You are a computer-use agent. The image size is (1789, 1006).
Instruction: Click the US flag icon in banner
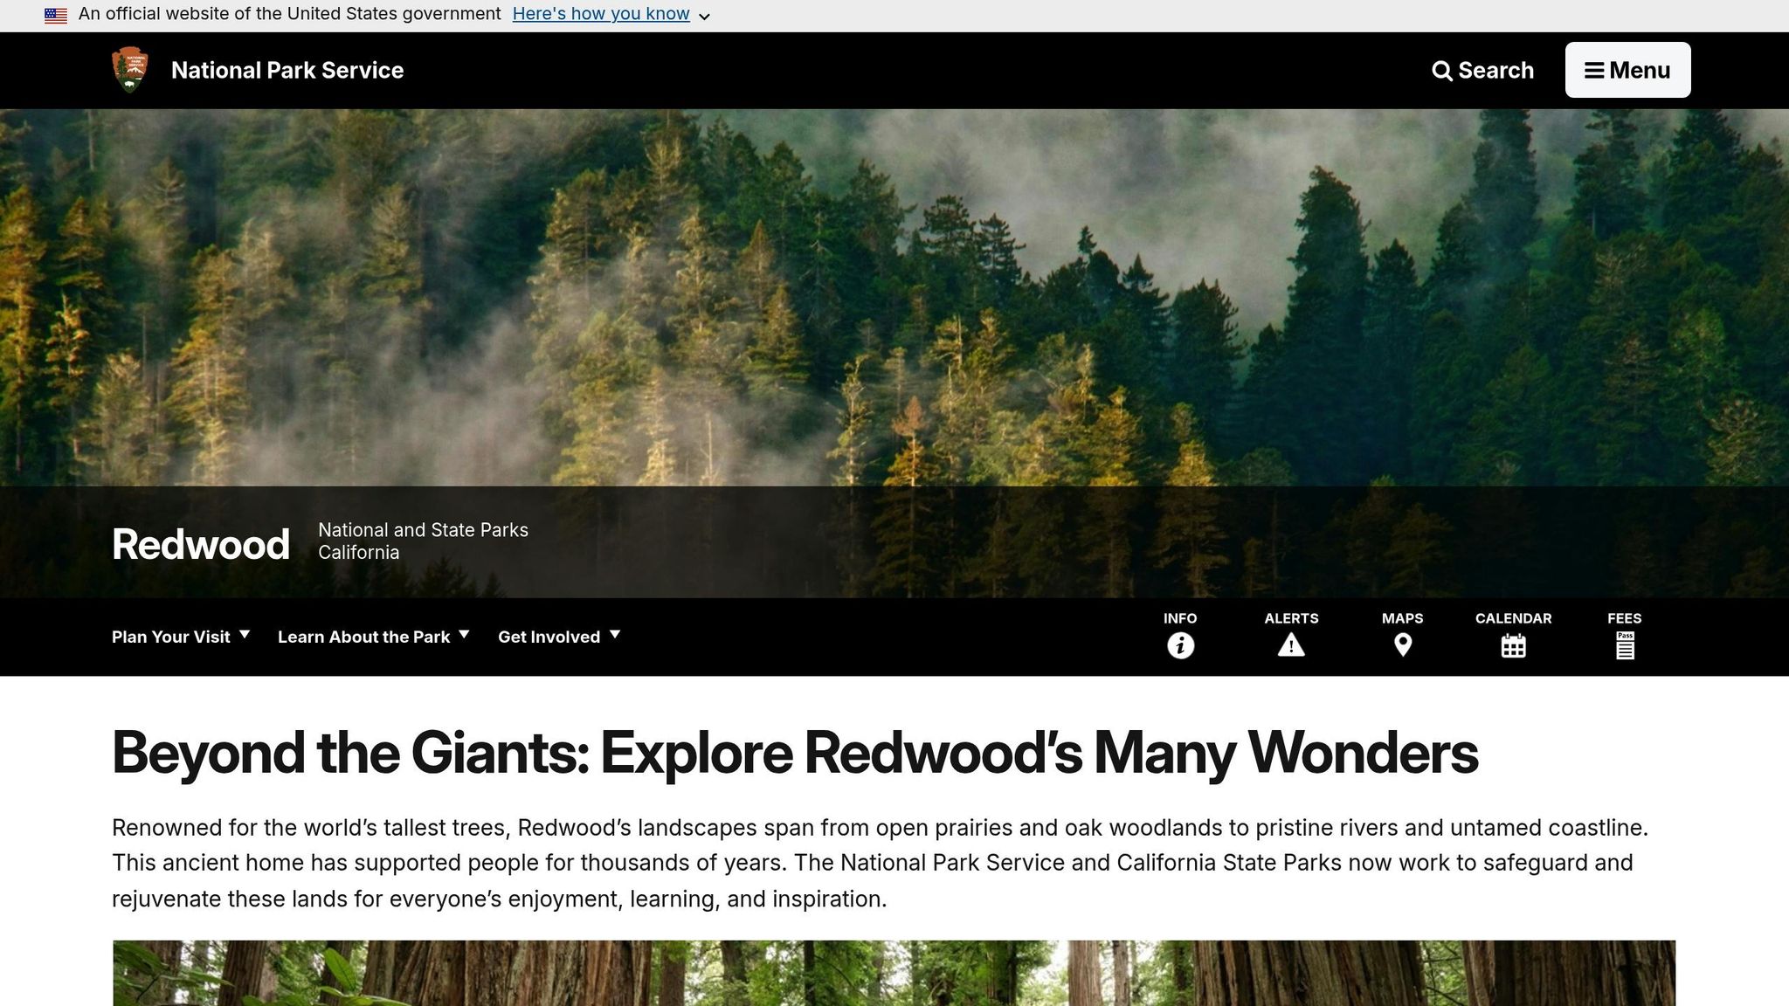pyautogui.click(x=56, y=15)
